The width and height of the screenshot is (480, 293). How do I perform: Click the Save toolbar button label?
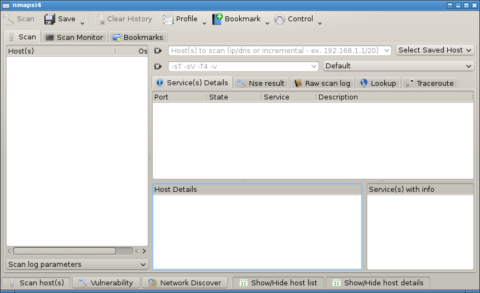[67, 19]
